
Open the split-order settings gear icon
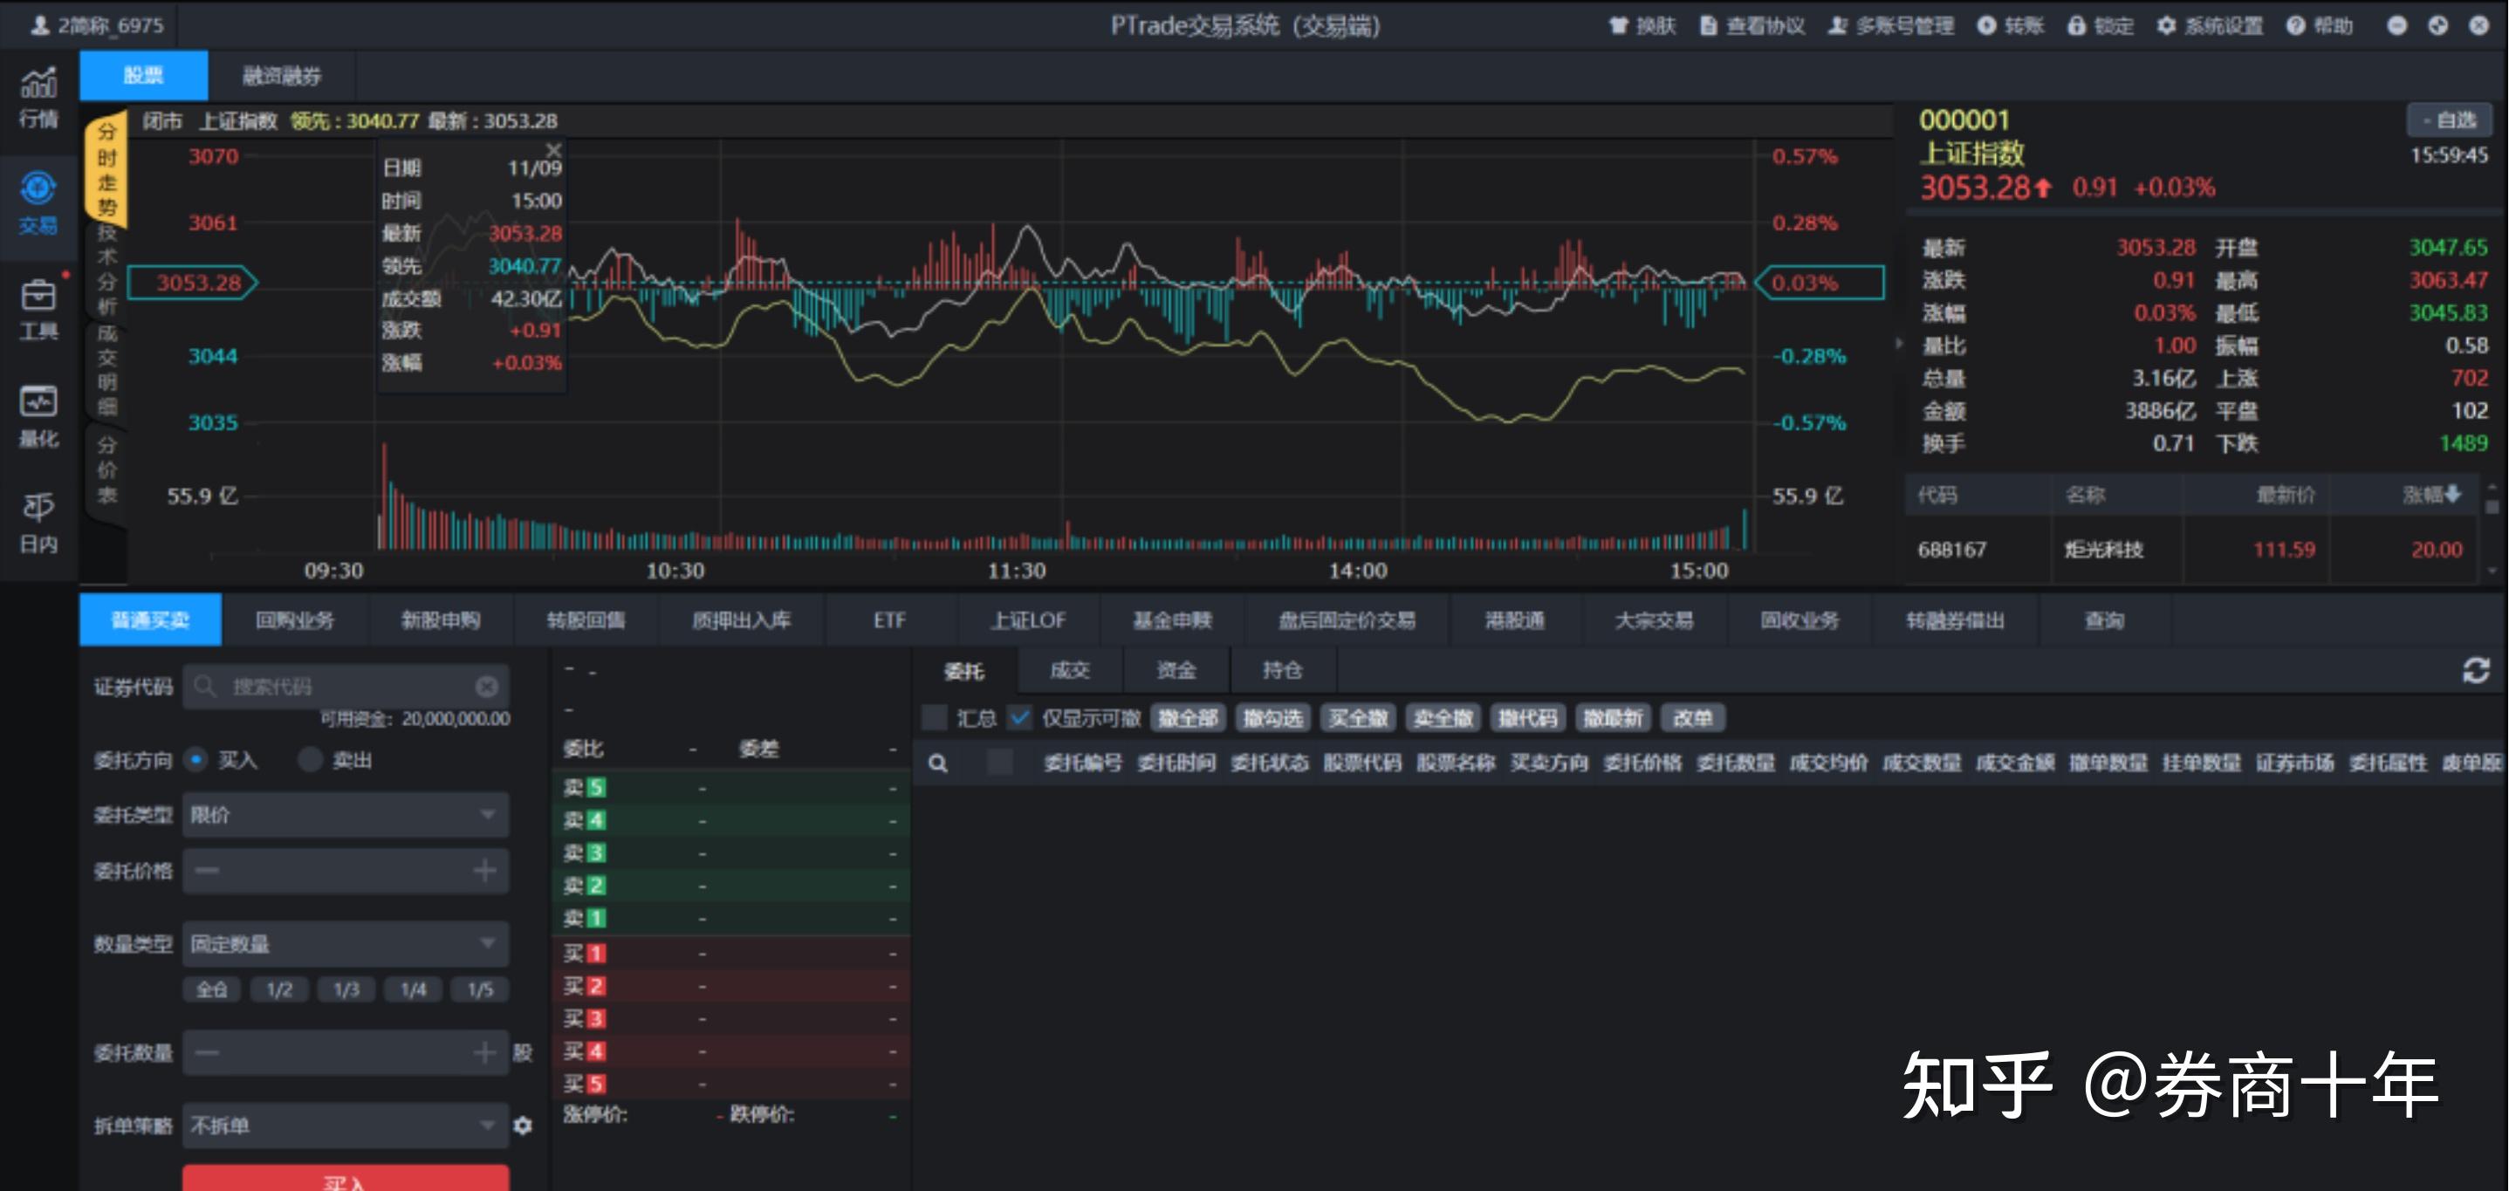(x=523, y=1126)
